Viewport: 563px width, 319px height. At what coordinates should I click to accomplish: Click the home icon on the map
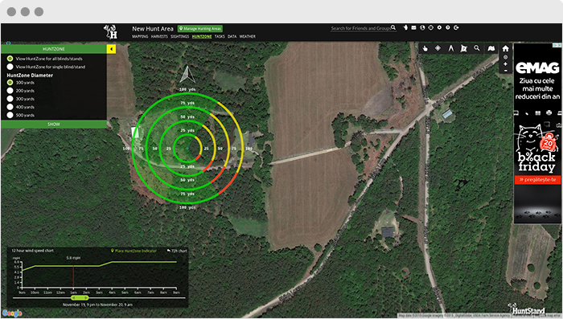pyautogui.click(x=506, y=48)
